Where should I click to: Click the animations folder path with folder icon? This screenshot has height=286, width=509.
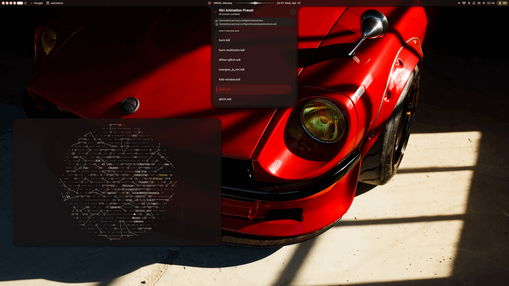tap(239, 20)
